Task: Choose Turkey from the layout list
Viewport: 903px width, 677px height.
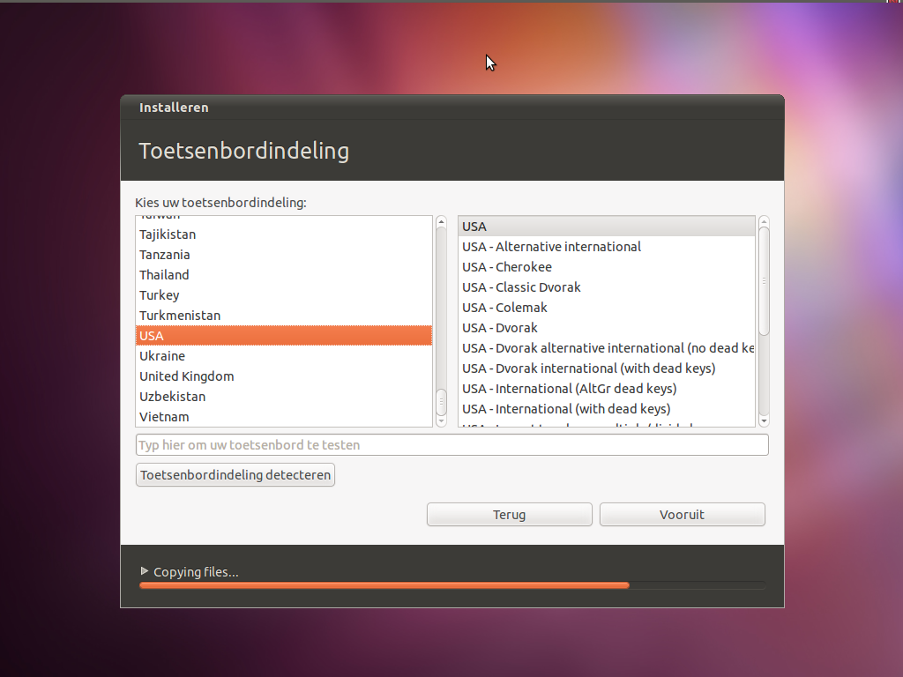Action: (284, 295)
